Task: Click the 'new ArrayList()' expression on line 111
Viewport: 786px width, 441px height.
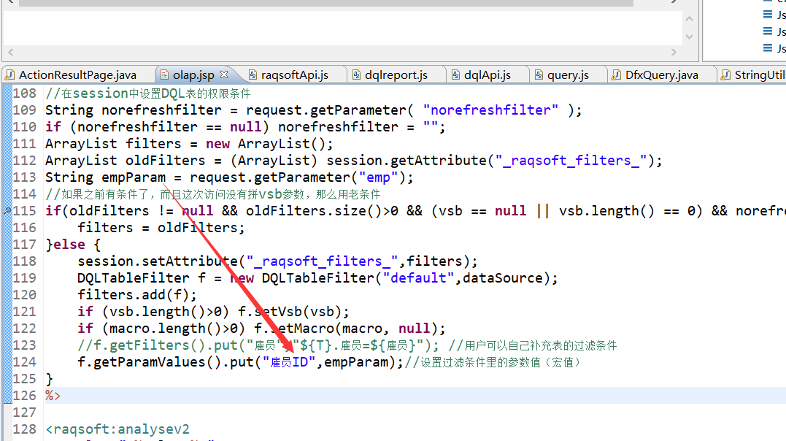Action: (x=265, y=144)
